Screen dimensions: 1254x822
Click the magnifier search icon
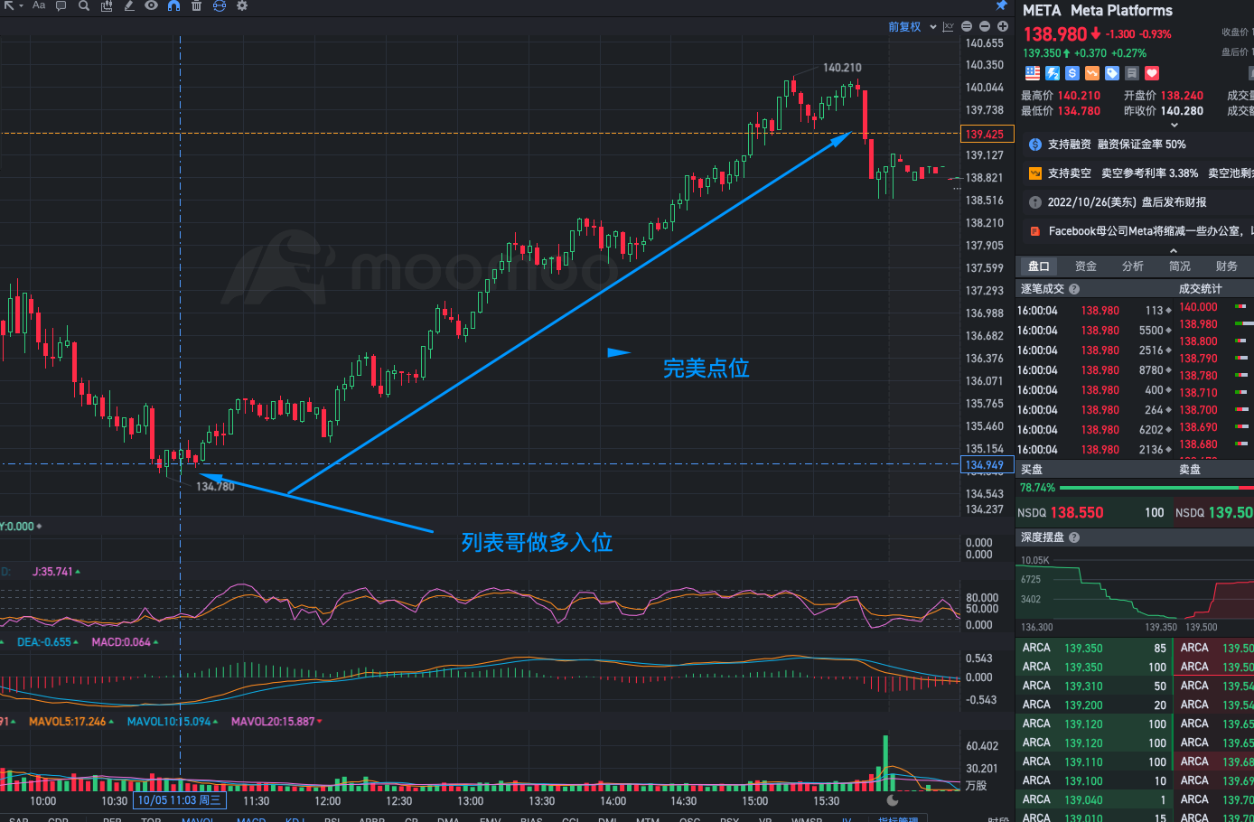(84, 5)
